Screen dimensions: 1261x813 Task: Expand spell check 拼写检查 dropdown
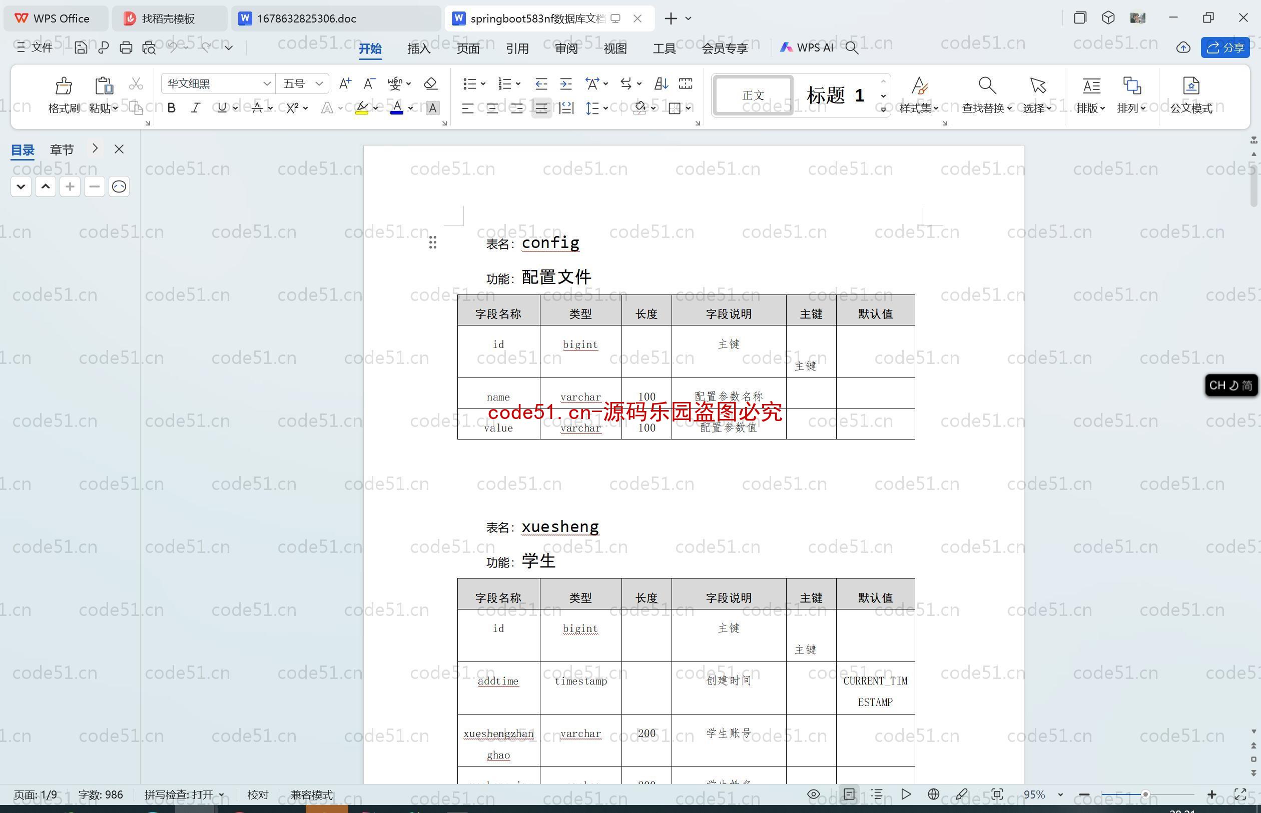[221, 794]
